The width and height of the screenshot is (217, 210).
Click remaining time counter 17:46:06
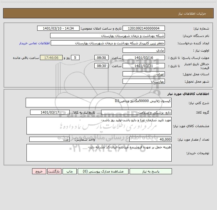(x=51, y=58)
